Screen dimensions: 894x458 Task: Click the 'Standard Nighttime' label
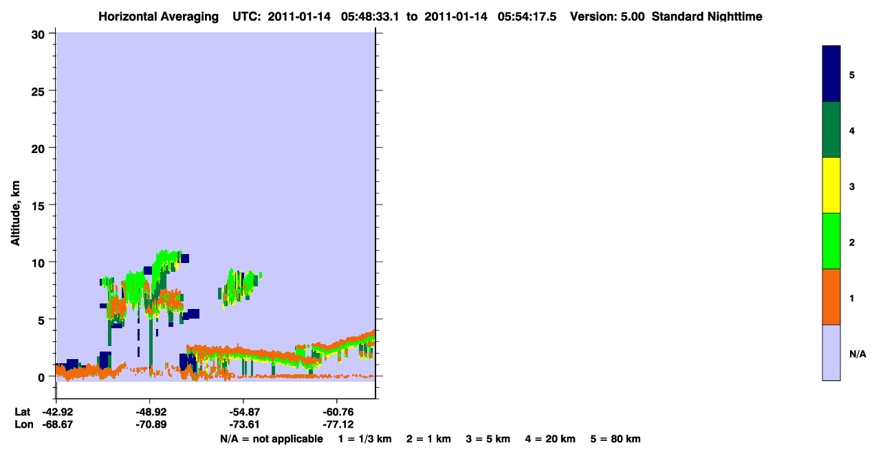[x=707, y=16]
